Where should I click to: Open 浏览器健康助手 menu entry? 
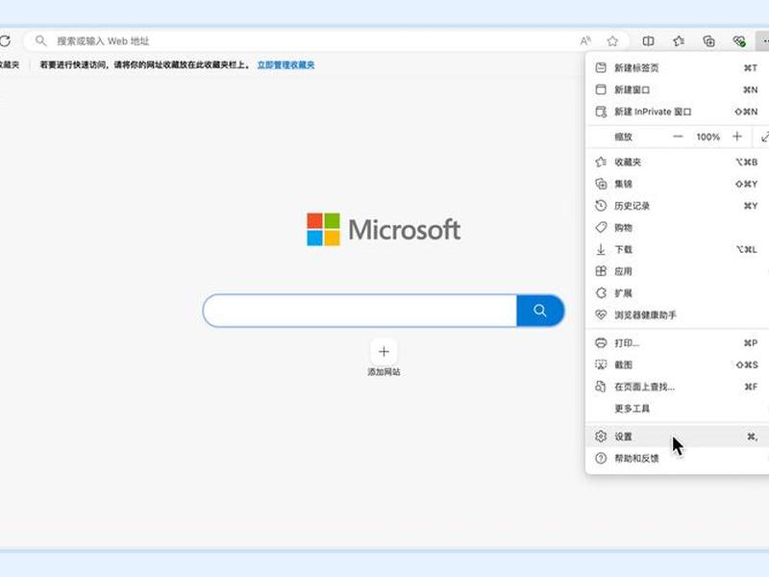[678, 315]
